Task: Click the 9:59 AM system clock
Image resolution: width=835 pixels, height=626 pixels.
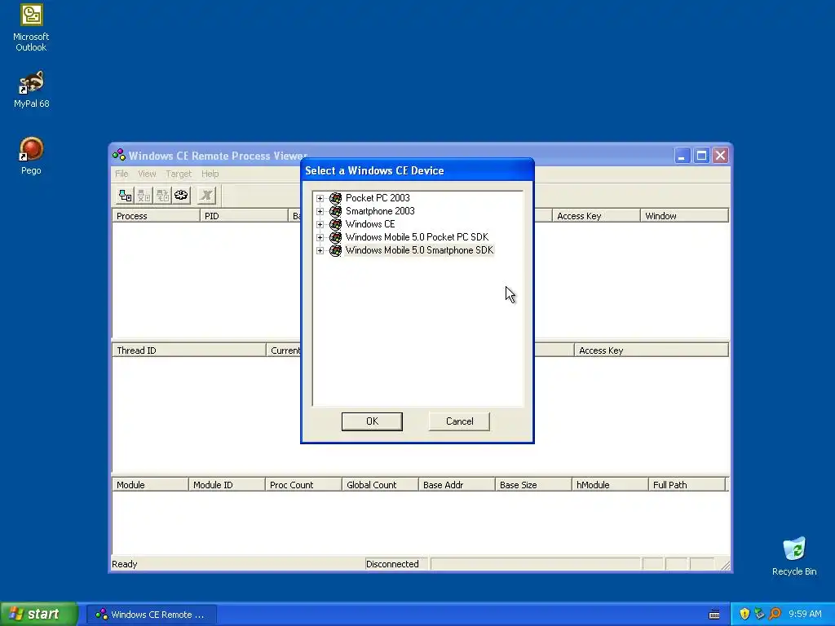Action: (x=805, y=614)
